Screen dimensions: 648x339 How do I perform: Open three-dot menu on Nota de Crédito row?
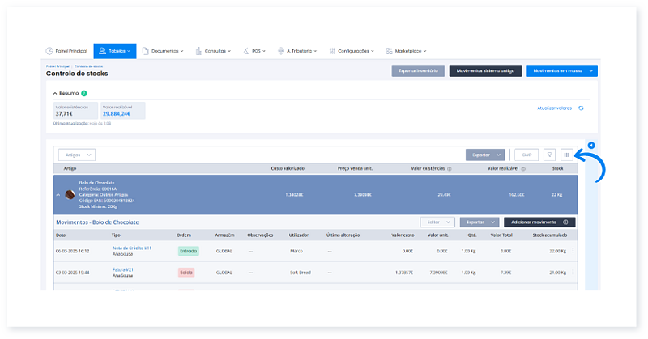click(x=573, y=251)
